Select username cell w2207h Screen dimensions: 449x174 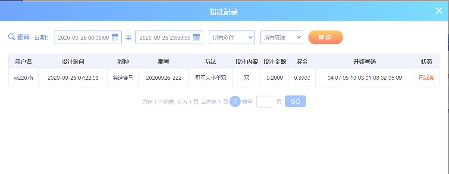tap(23, 78)
